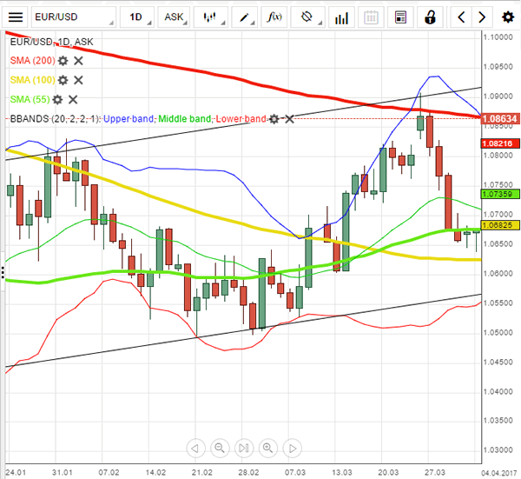Click the 13.03 date axis label

(342, 472)
